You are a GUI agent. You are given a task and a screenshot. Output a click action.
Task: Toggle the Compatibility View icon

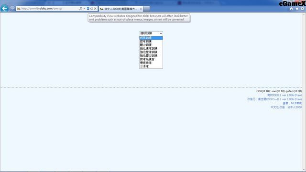tap(88, 9)
